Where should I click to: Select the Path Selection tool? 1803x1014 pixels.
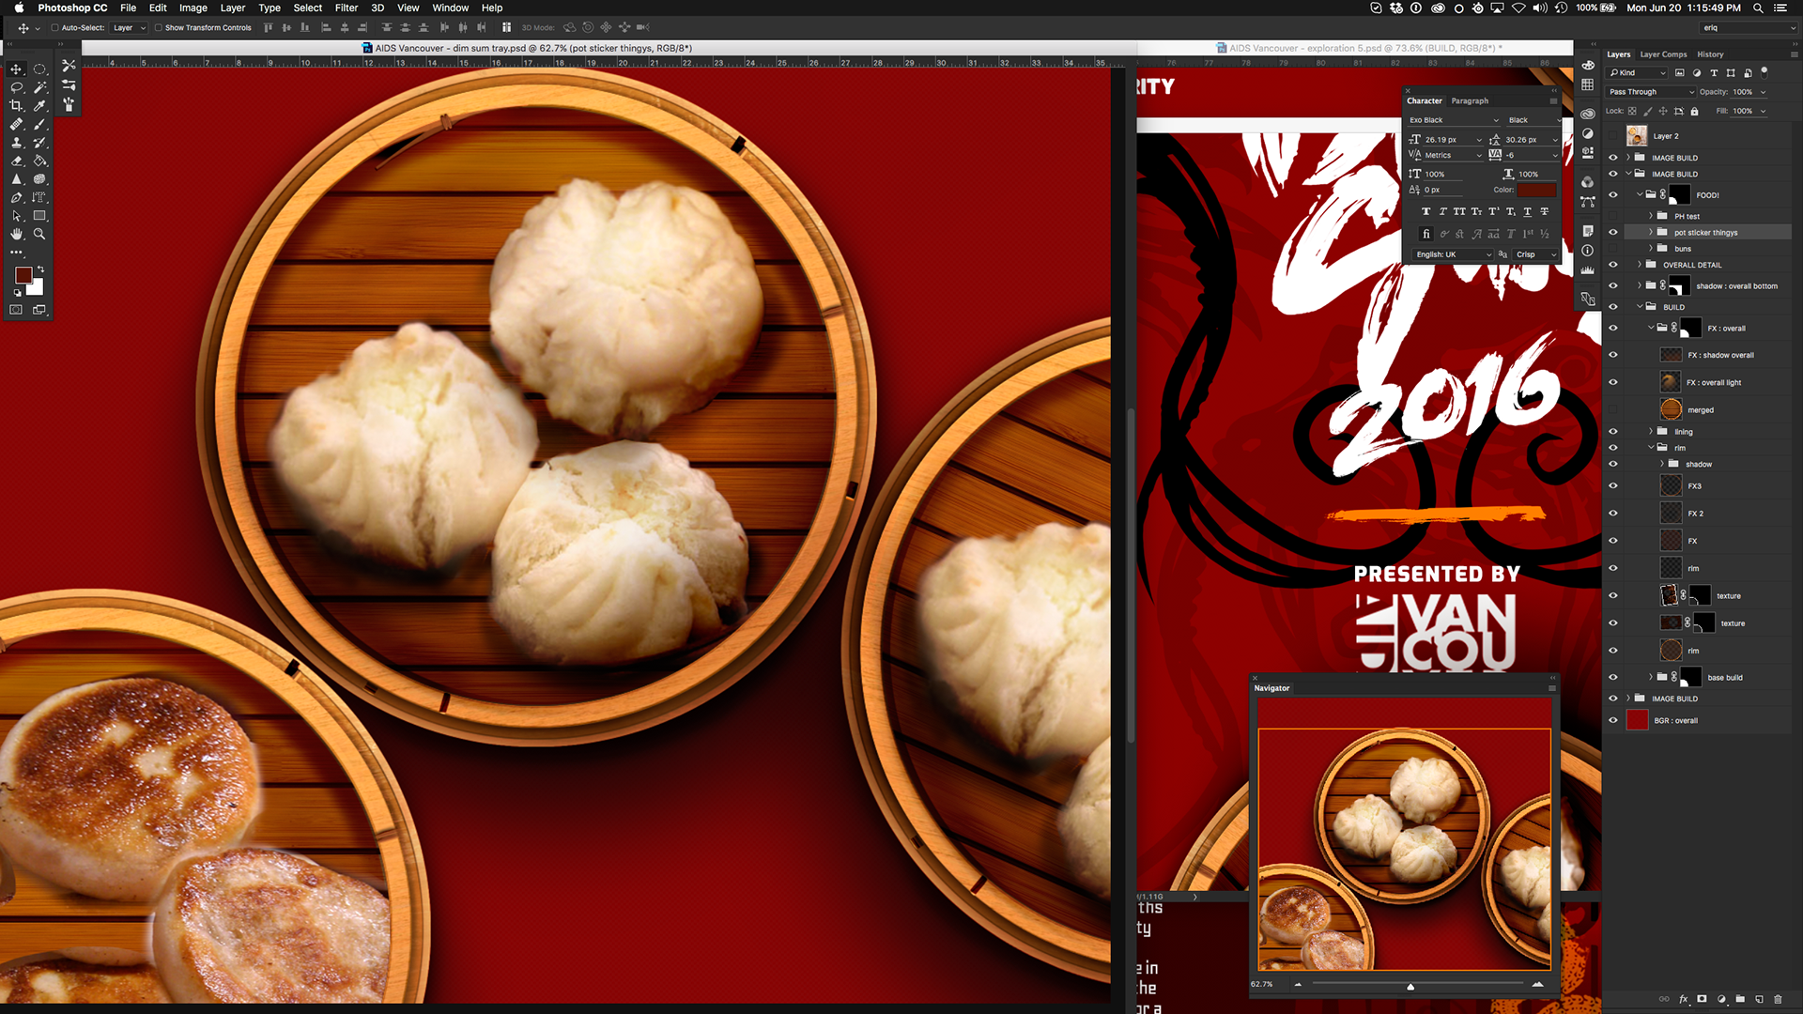pyautogui.click(x=16, y=216)
